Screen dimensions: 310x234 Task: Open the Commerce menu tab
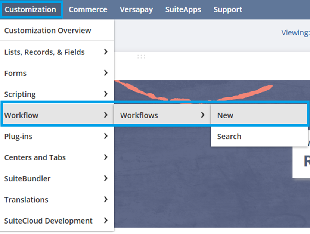click(88, 9)
